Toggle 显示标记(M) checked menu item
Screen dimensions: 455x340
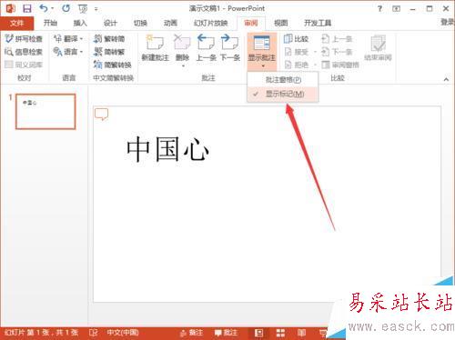pos(283,94)
